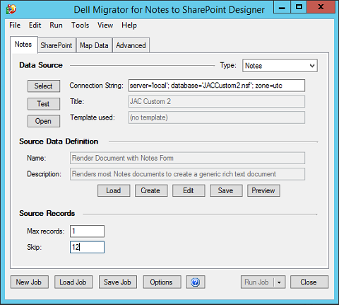Click the Title field JAC Custom 2
Image resolution: width=339 pixels, height=305 pixels.
pyautogui.click(x=217, y=102)
